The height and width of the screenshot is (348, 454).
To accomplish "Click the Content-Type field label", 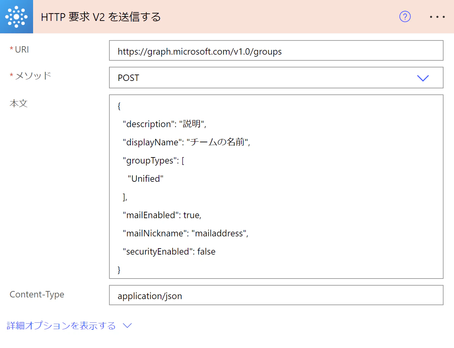I will (37, 294).
